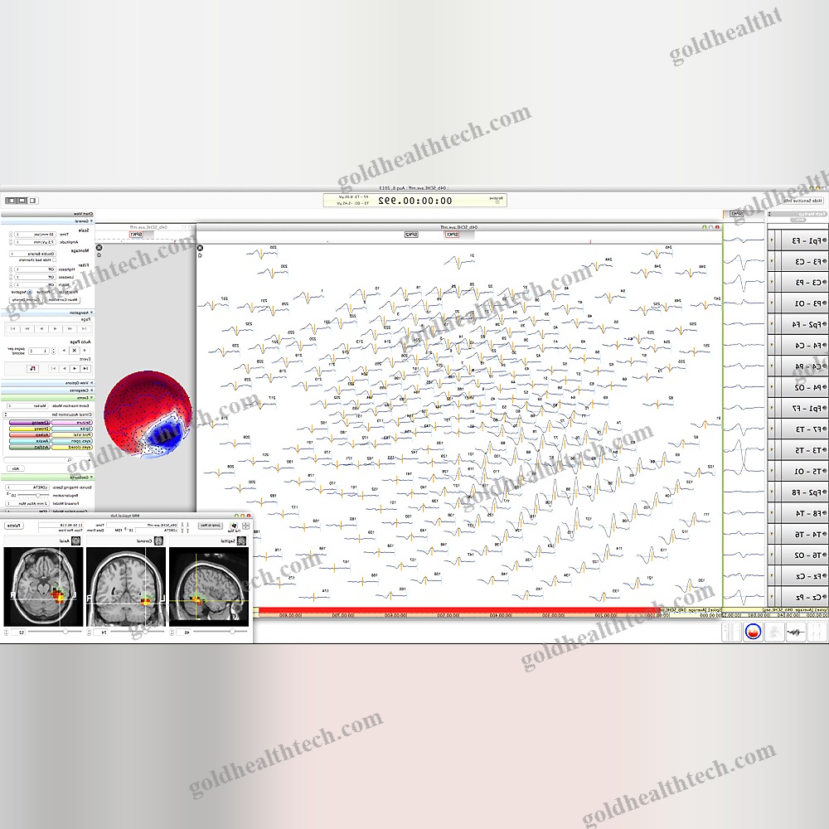Toggle the dot on the F8 - T4 channel
This screenshot has width=829, height=829.
(x=824, y=513)
